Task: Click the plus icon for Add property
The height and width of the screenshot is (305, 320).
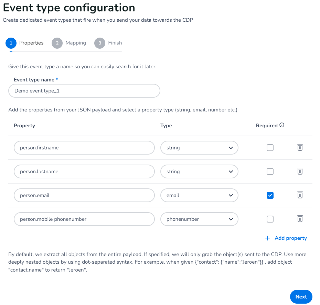Action: (268, 238)
